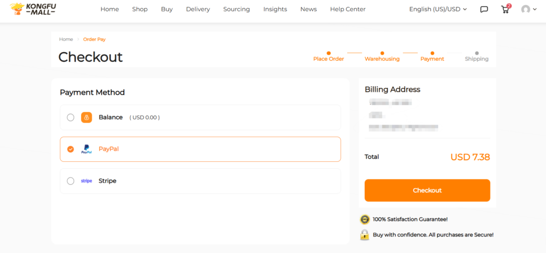This screenshot has height=253, width=546.
Task: Click the USD 7.38 total amount
Action: (x=470, y=157)
